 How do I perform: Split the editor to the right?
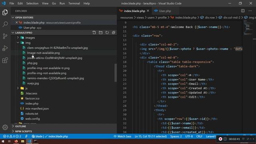pos(243,11)
